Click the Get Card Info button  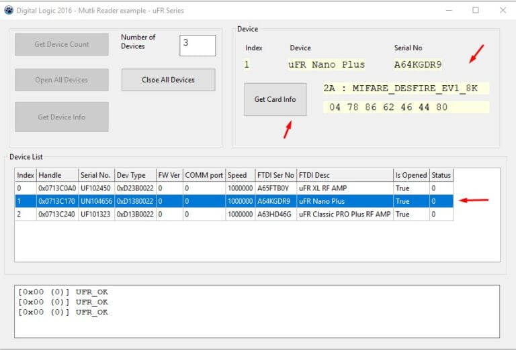[x=275, y=99]
